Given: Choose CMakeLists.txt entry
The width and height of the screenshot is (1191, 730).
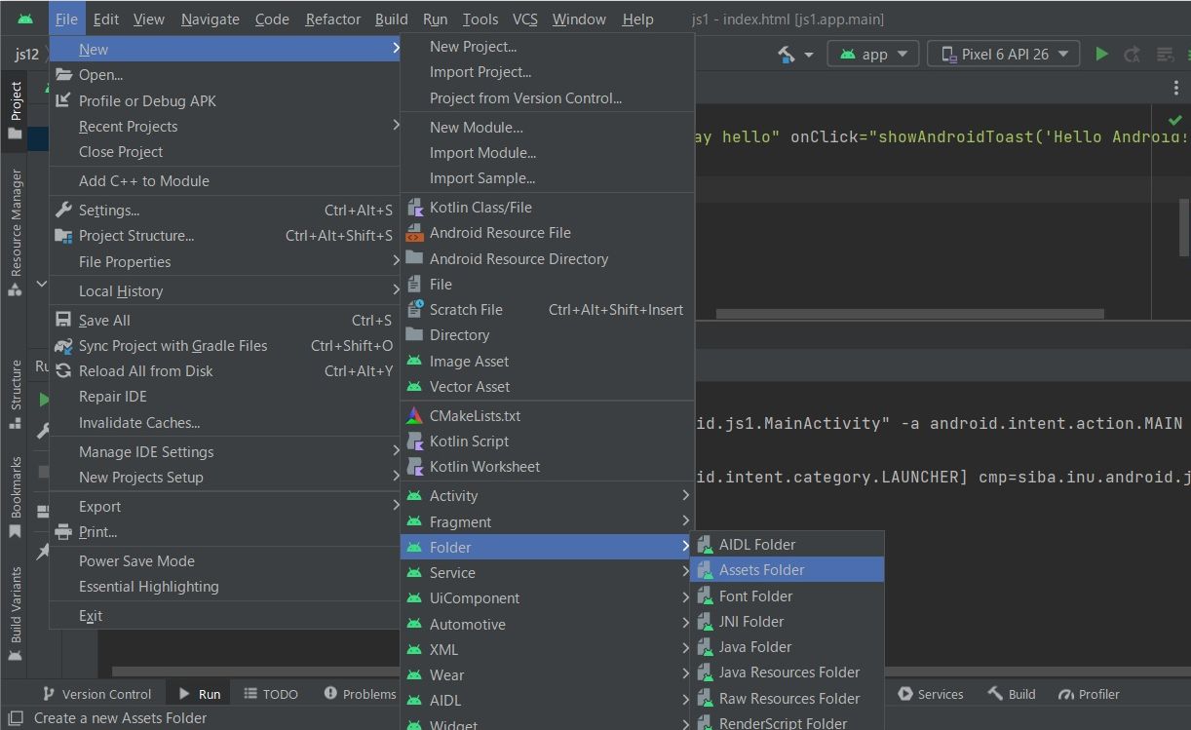Looking at the screenshot, I should coord(547,415).
